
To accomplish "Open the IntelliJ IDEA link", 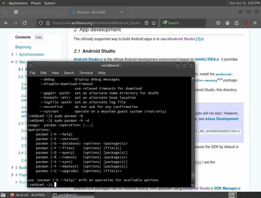I will coord(207,59).
